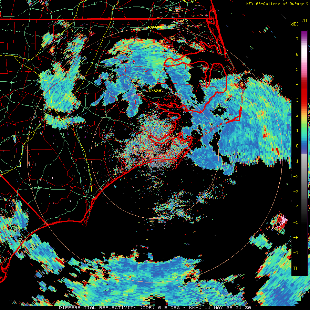Viewport: 310px width, 310px height.
Task: Click the 11 MAY 25 date text
Action: point(219,308)
